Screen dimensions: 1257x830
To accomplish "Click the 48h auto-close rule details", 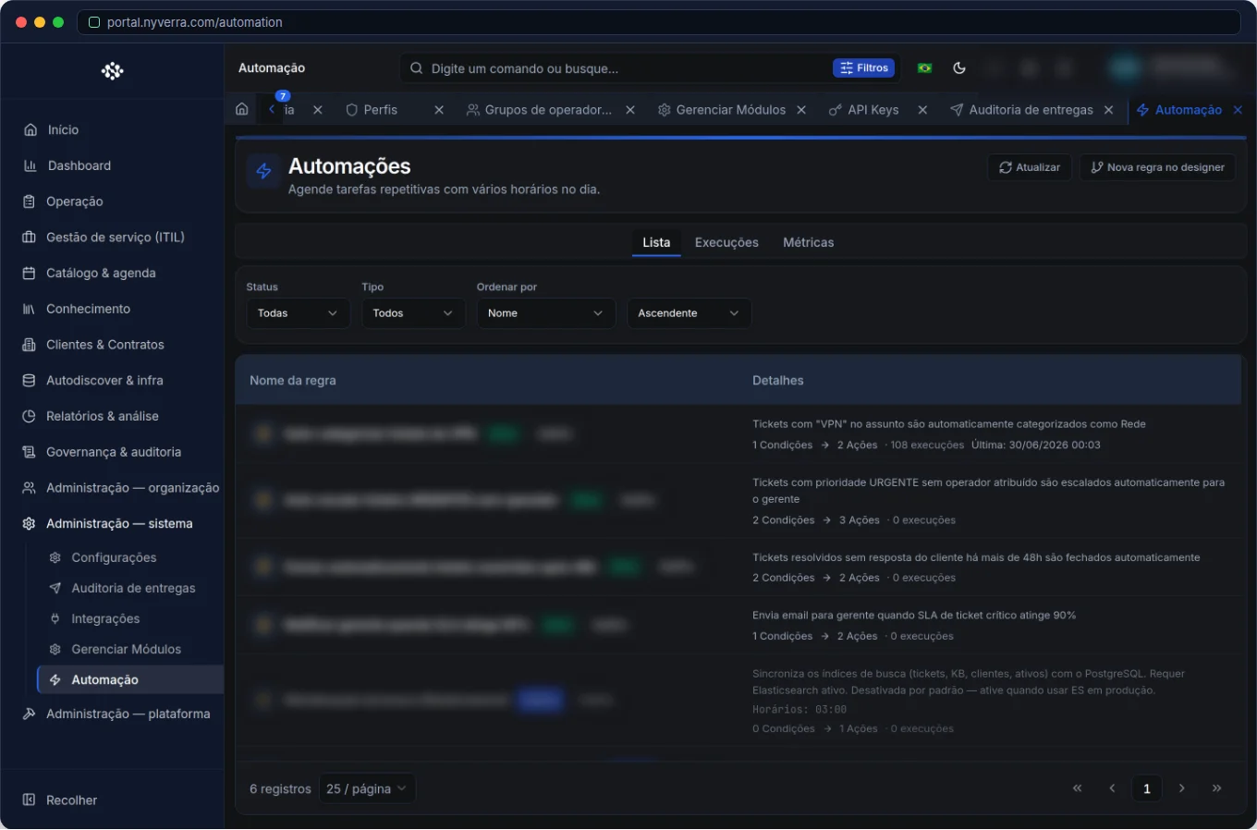I will (x=976, y=568).
